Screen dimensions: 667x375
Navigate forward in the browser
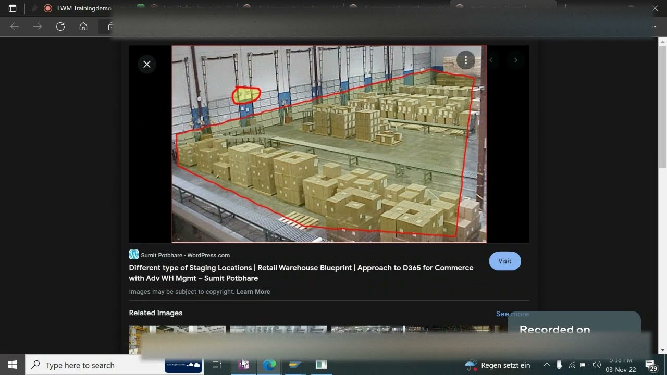[x=38, y=27]
